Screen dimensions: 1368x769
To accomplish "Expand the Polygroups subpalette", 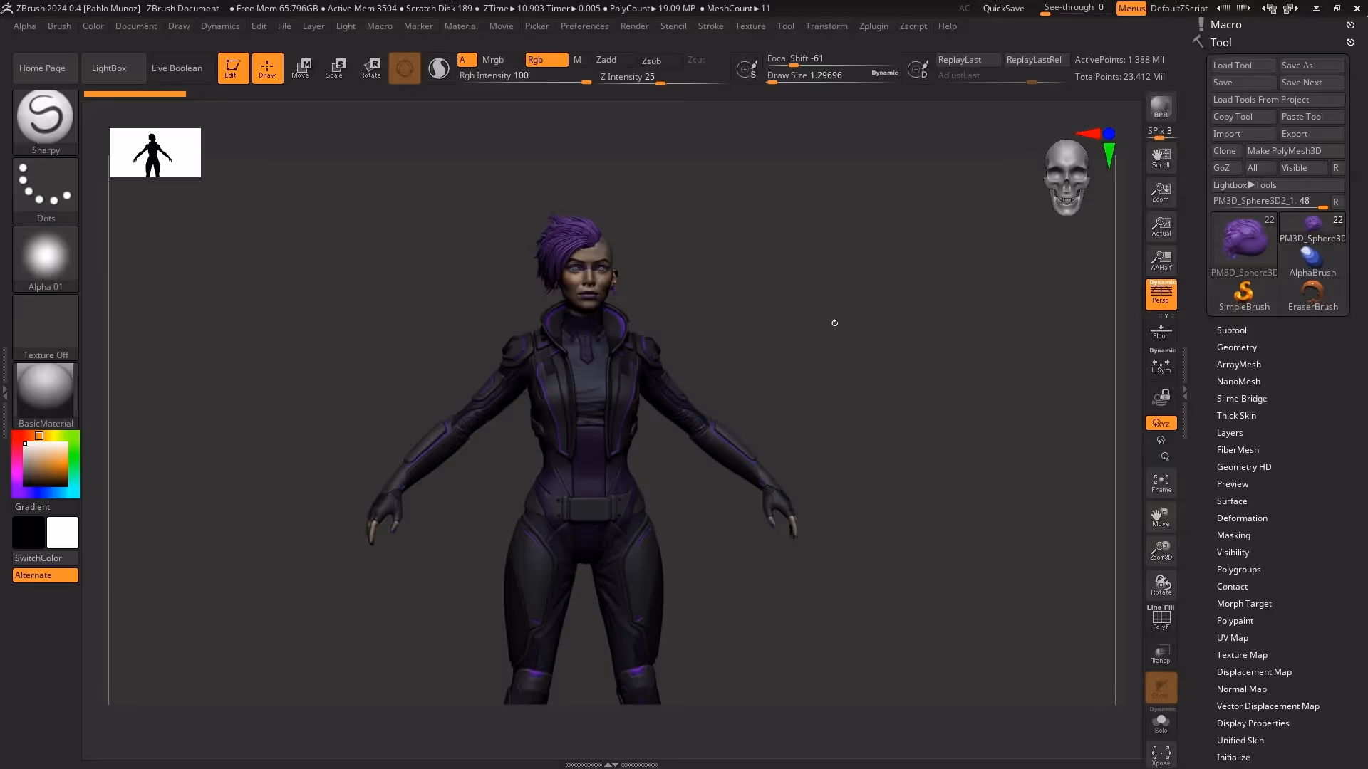I will point(1238,570).
